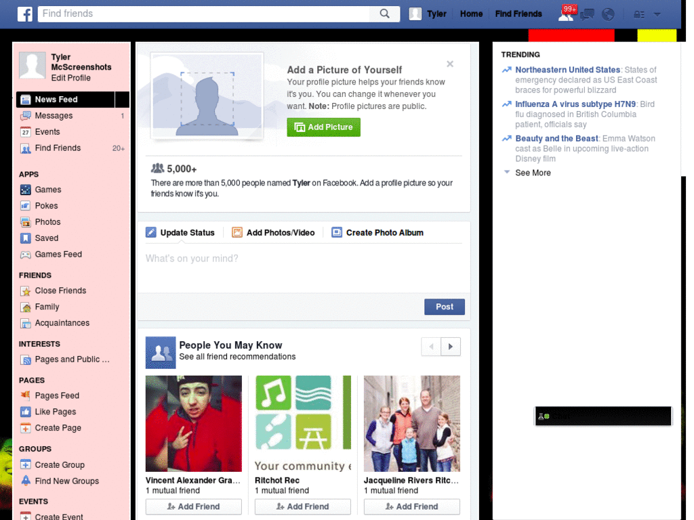694x520 pixels.
Task: Click the profile picture placeholder image
Action: coord(207,95)
